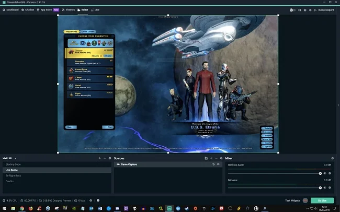Show hidden system tray icons

point(307,208)
